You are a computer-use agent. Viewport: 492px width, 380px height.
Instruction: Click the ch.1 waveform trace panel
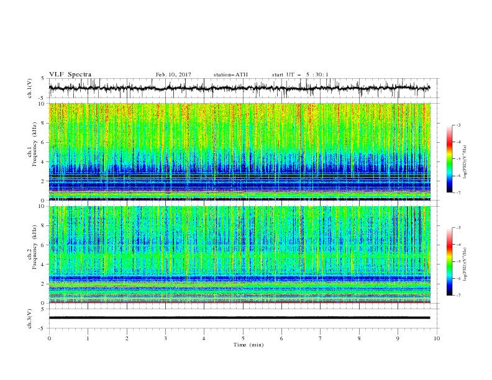coord(244,88)
